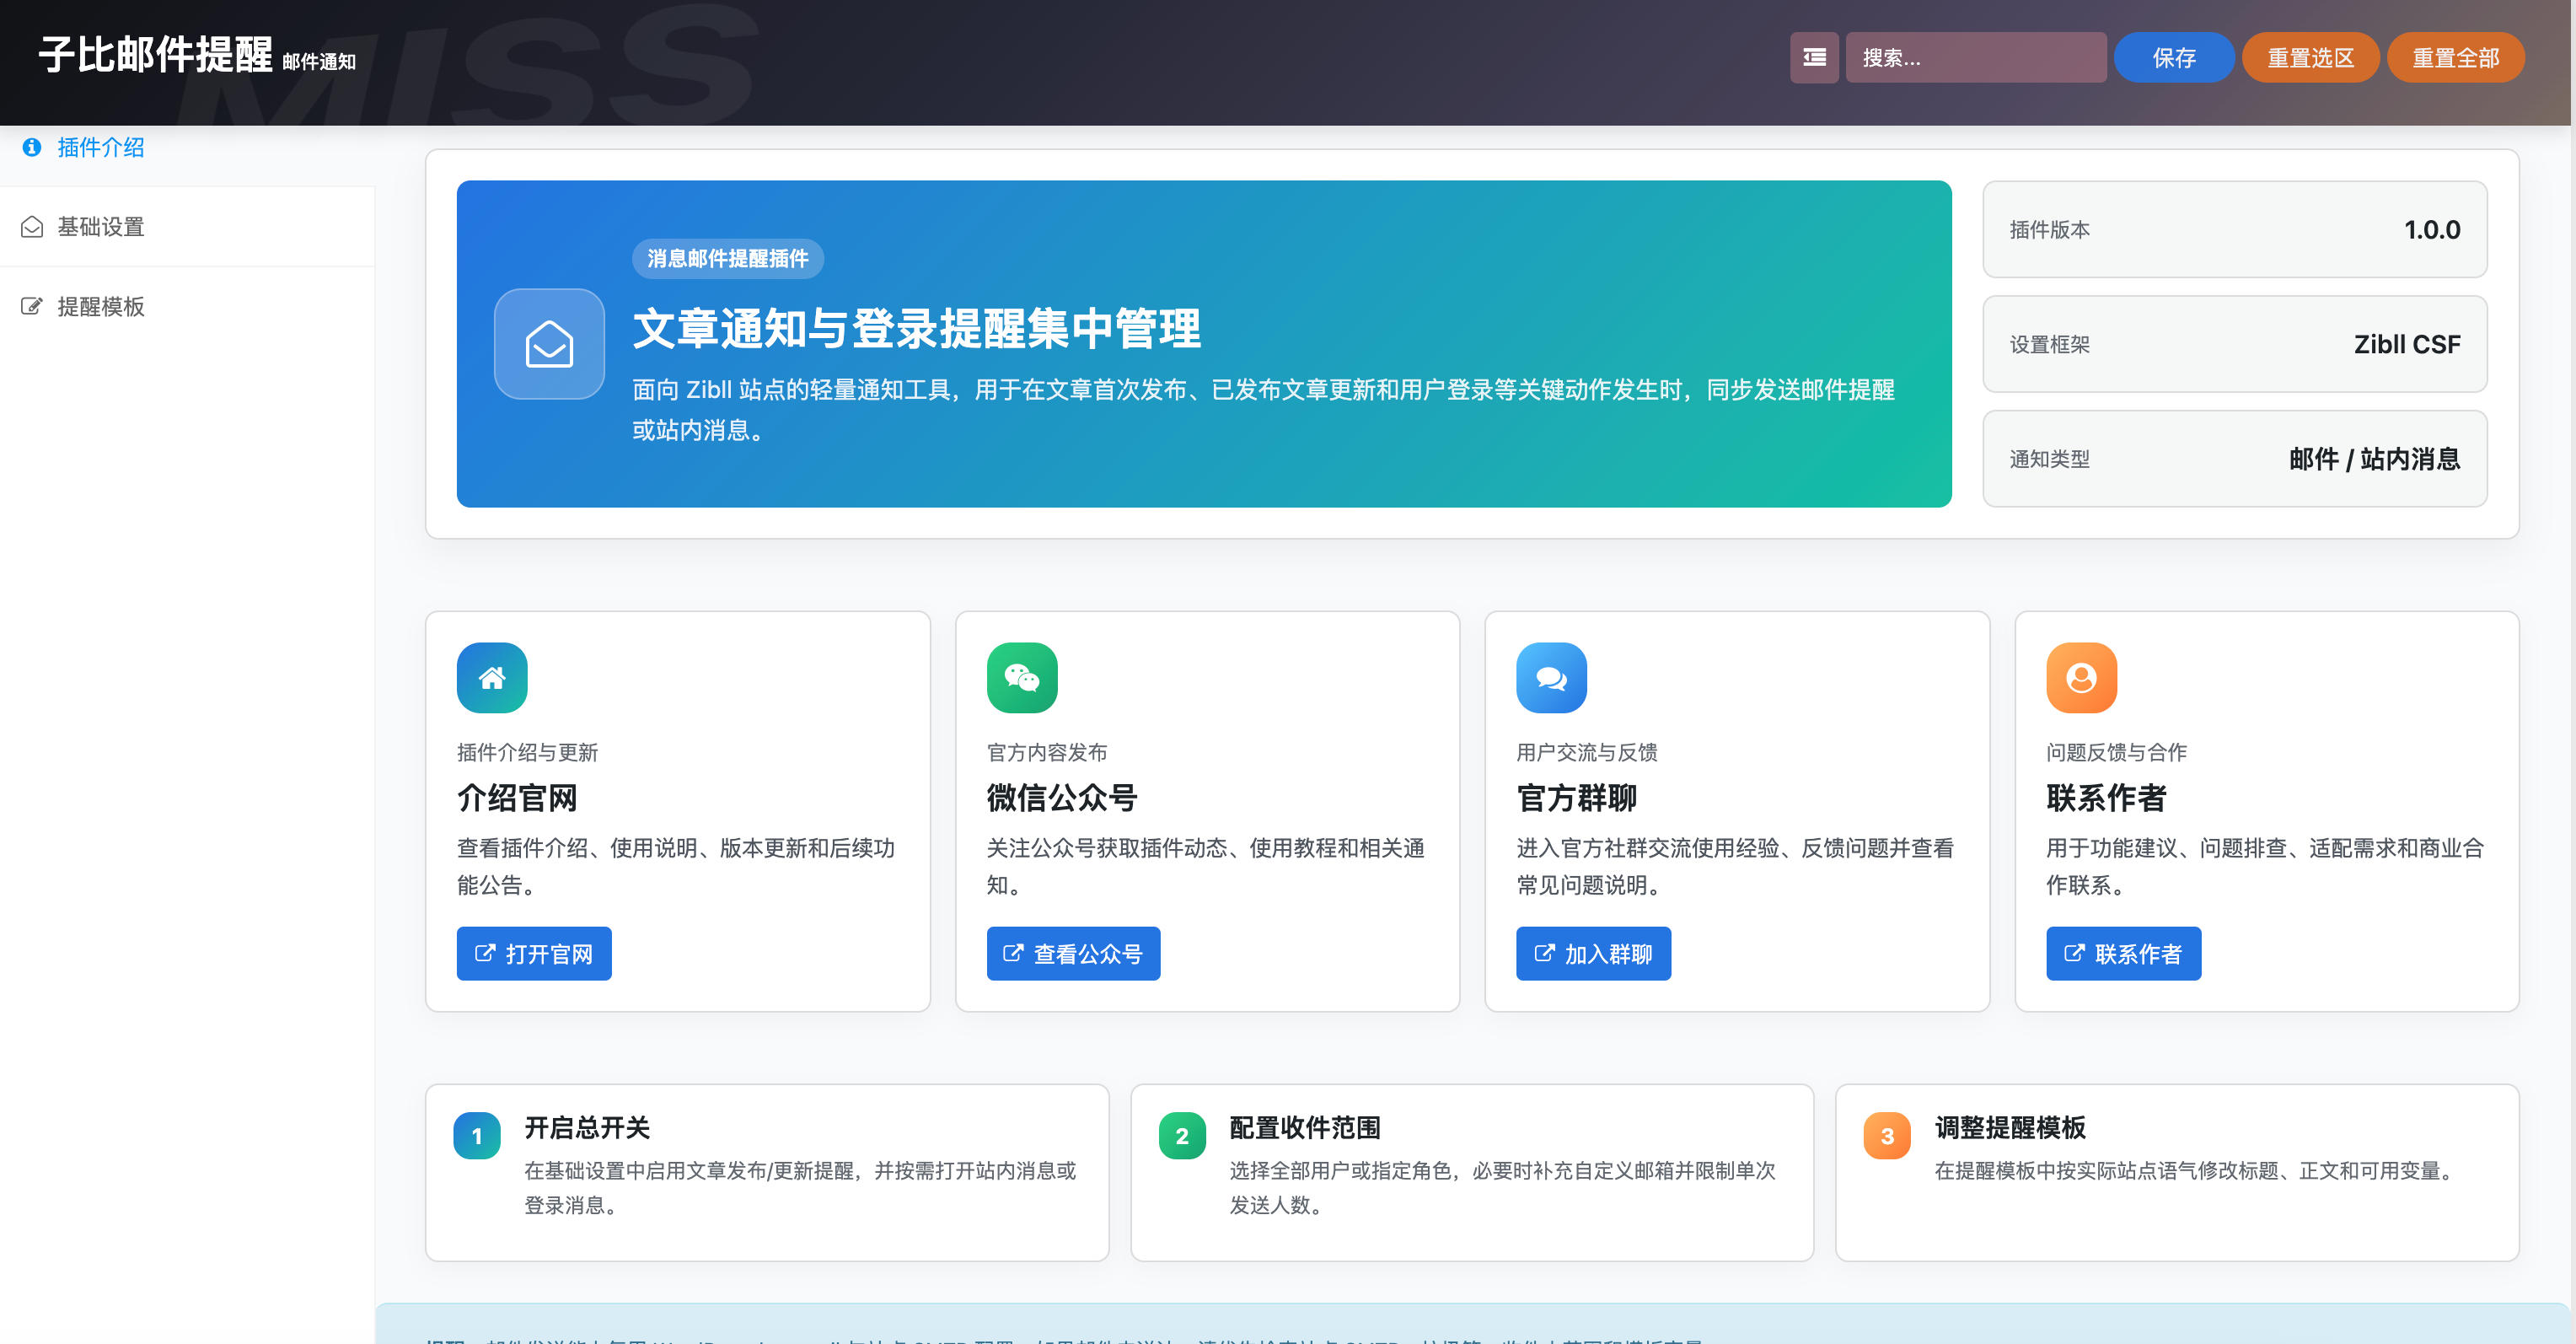The width and height of the screenshot is (2576, 1344).
Task: Click the chat bubbles icon on 官方群聊 card
Action: click(1551, 678)
